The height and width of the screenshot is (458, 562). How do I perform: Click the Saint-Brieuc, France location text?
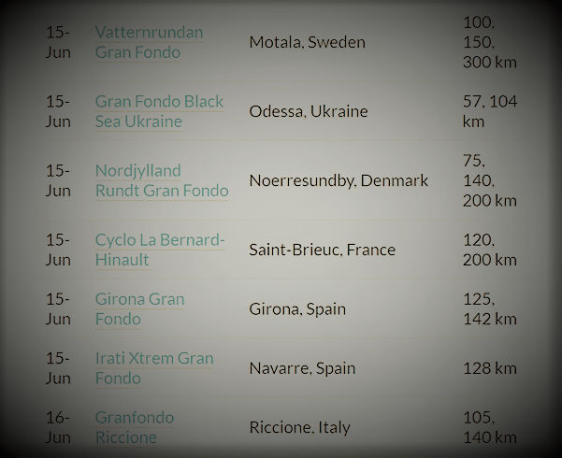tap(322, 250)
